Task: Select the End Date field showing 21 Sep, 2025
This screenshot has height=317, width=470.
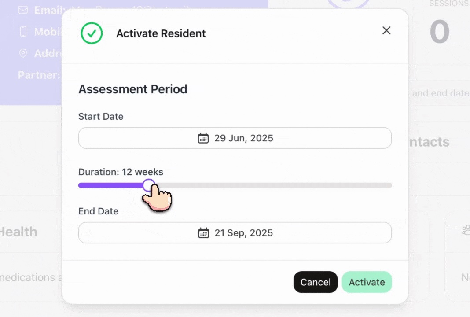Action: point(235,232)
